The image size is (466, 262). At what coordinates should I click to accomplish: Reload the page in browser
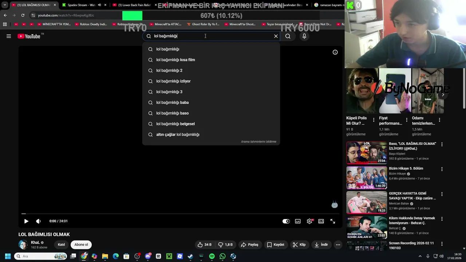[23, 15]
